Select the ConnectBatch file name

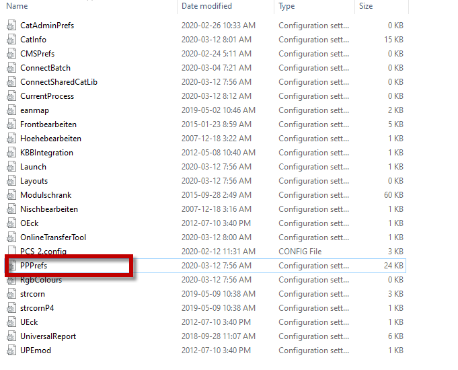[x=45, y=68]
